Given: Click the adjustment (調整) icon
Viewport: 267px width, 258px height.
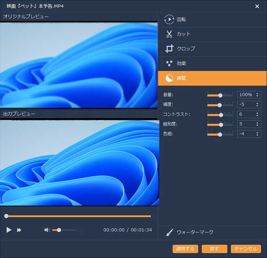Looking at the screenshot, I should pyautogui.click(x=169, y=78).
